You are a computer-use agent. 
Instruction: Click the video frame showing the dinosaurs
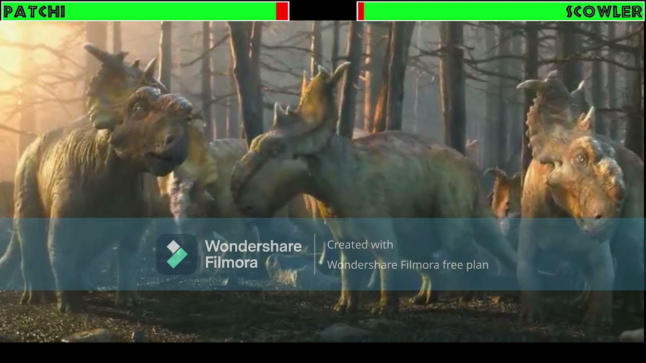323,181
